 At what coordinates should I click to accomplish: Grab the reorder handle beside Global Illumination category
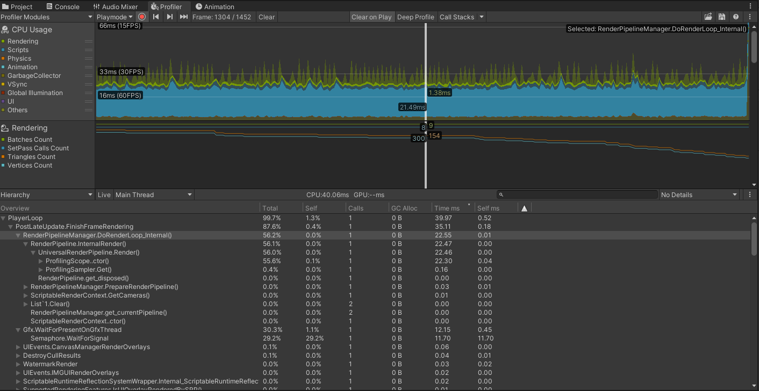[x=89, y=93]
